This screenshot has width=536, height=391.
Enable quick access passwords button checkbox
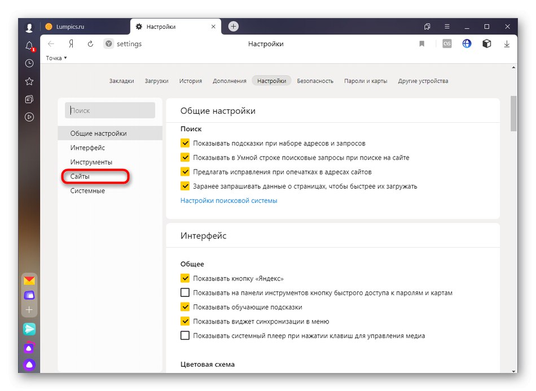pos(185,293)
